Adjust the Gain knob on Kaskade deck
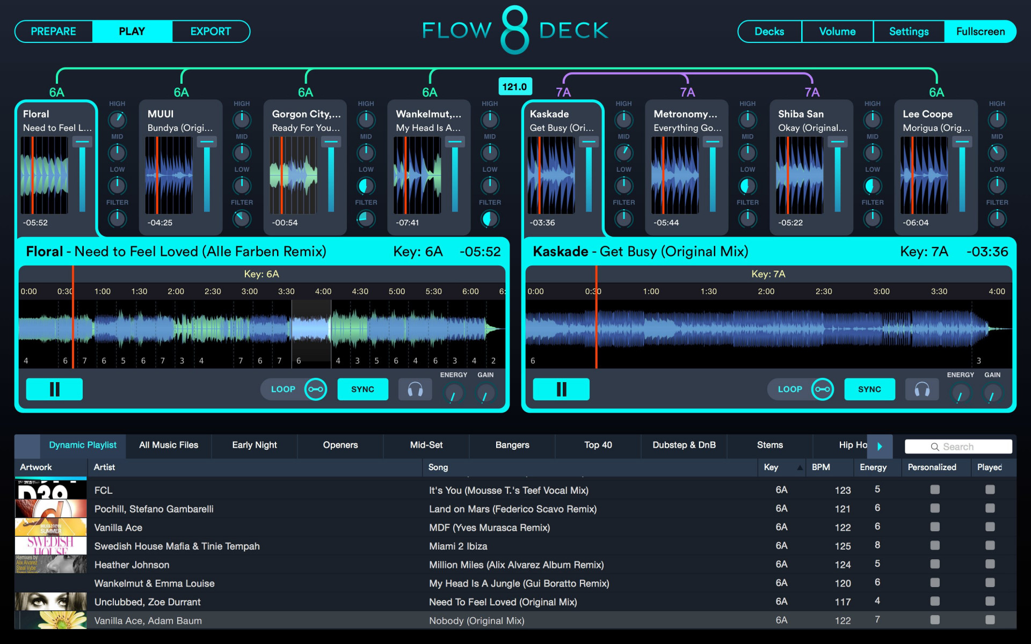Image resolution: width=1031 pixels, height=644 pixels. tap(992, 394)
